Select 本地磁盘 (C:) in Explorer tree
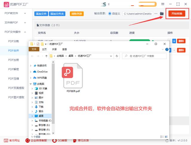This screenshot has height=145, width=191. tap(45, 121)
